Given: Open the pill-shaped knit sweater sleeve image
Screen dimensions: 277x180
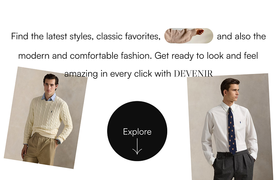Looking at the screenshot, I should coord(189,36).
